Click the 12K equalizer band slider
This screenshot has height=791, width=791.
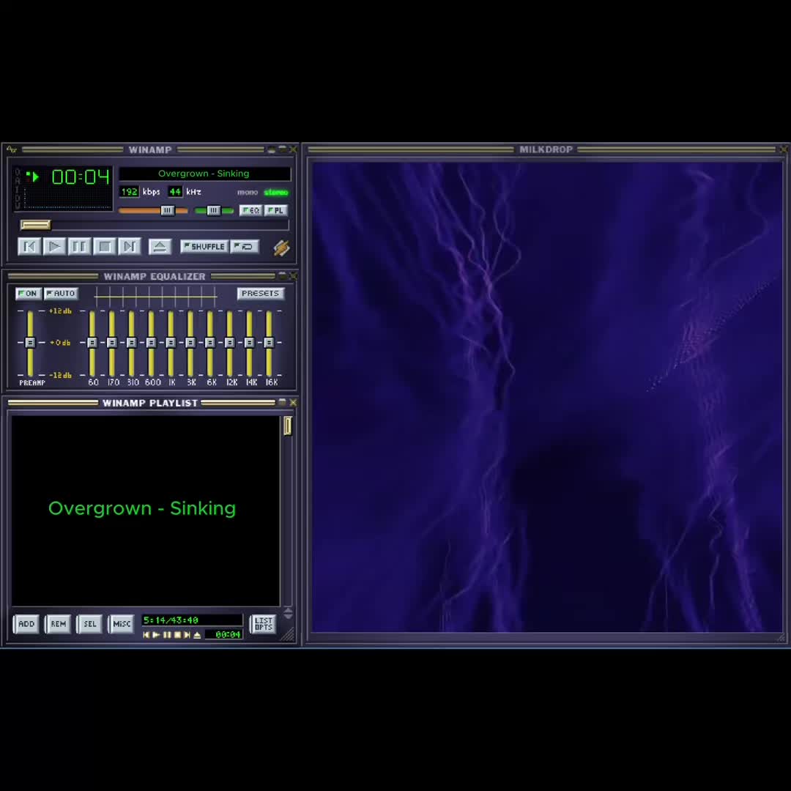pos(229,343)
